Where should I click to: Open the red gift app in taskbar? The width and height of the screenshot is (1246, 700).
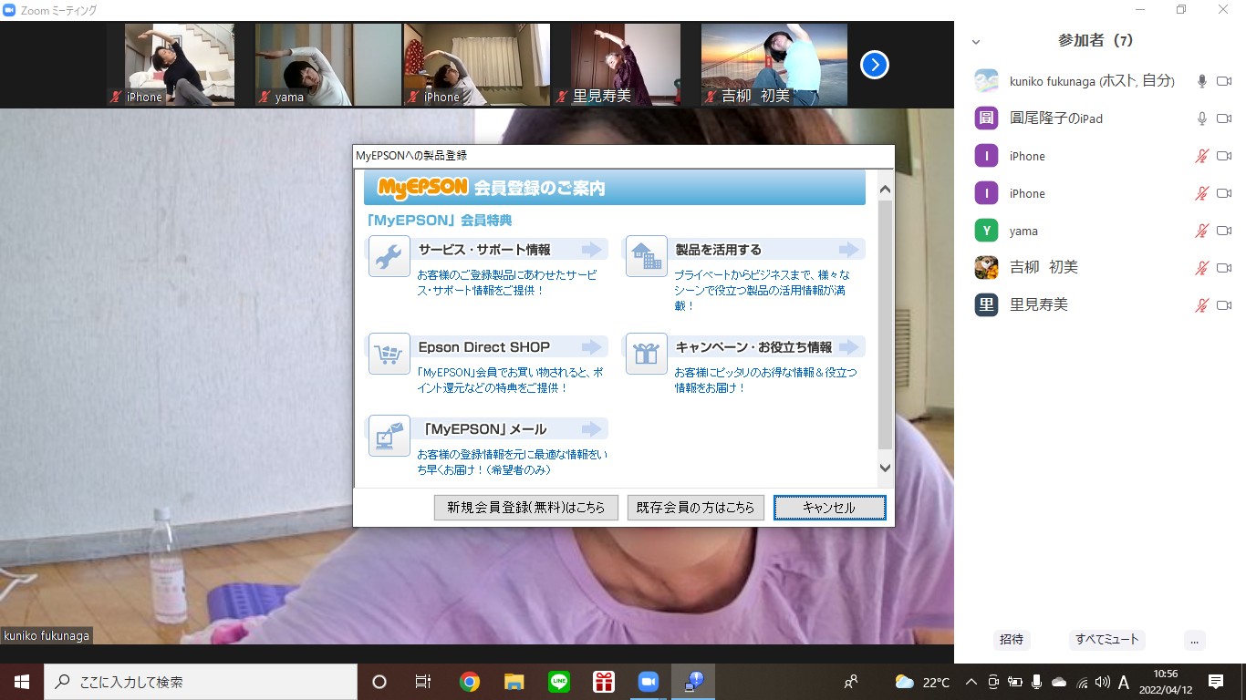point(604,682)
